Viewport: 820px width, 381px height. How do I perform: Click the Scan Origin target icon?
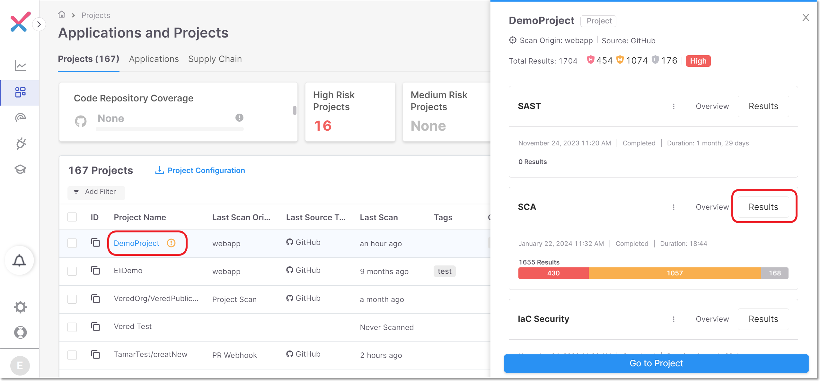tap(513, 40)
